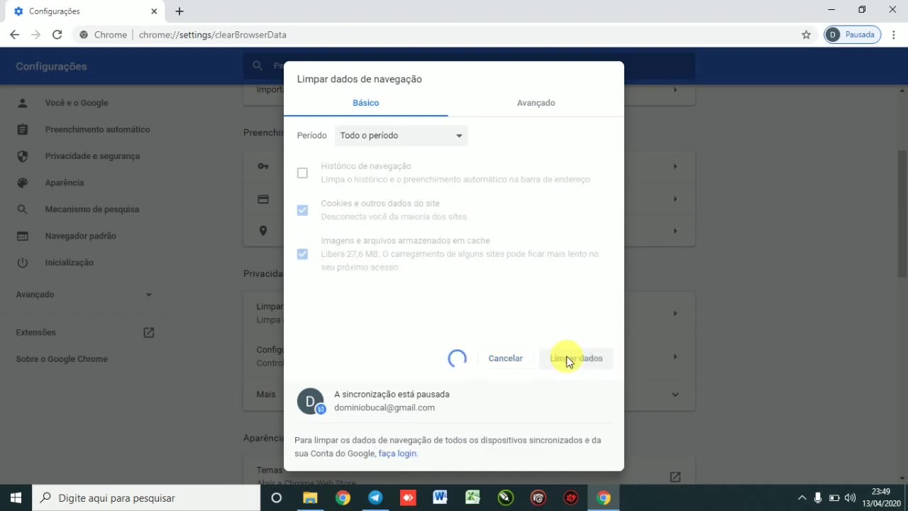Click the page vertical scrollbar

[x=902, y=213]
